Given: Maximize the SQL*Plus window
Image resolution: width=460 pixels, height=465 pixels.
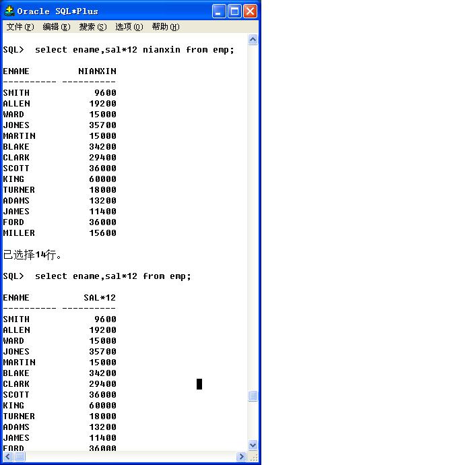Looking at the screenshot, I should [x=234, y=11].
